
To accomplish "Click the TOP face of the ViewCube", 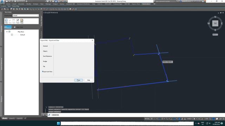I will 215,23.
